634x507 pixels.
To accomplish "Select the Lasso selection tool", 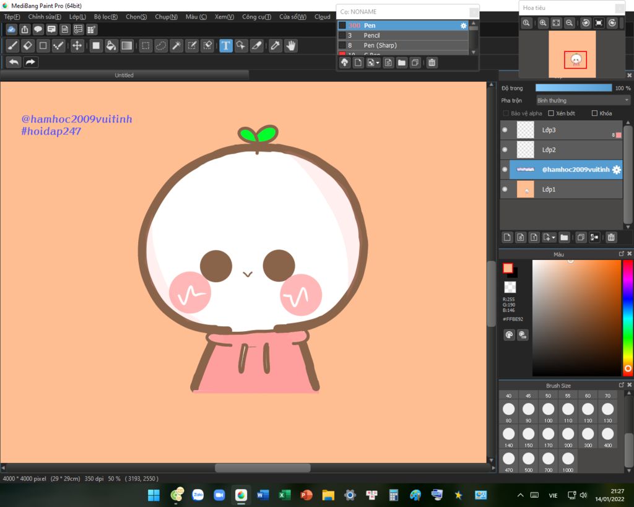I will pos(161,46).
